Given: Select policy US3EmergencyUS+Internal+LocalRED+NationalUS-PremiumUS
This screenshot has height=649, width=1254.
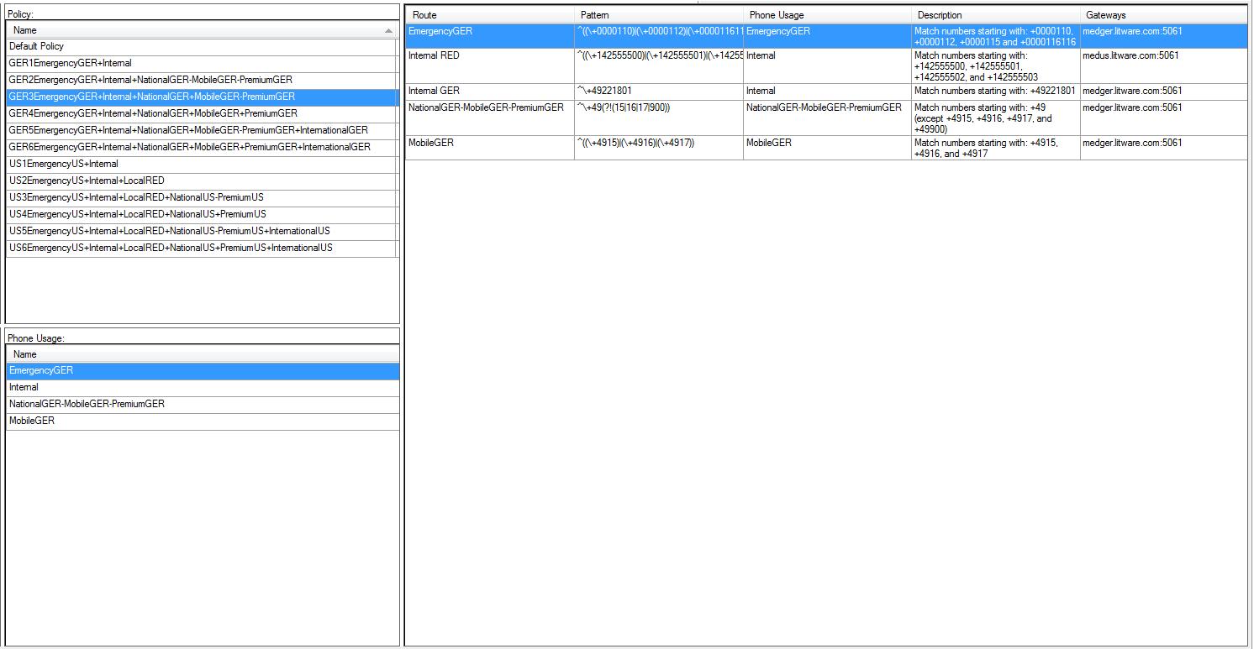Looking at the screenshot, I should click(200, 198).
